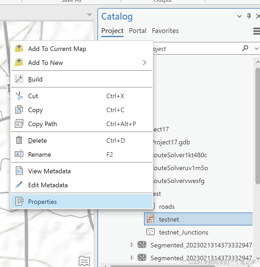Click the Build wrench icon

pyautogui.click(x=19, y=79)
